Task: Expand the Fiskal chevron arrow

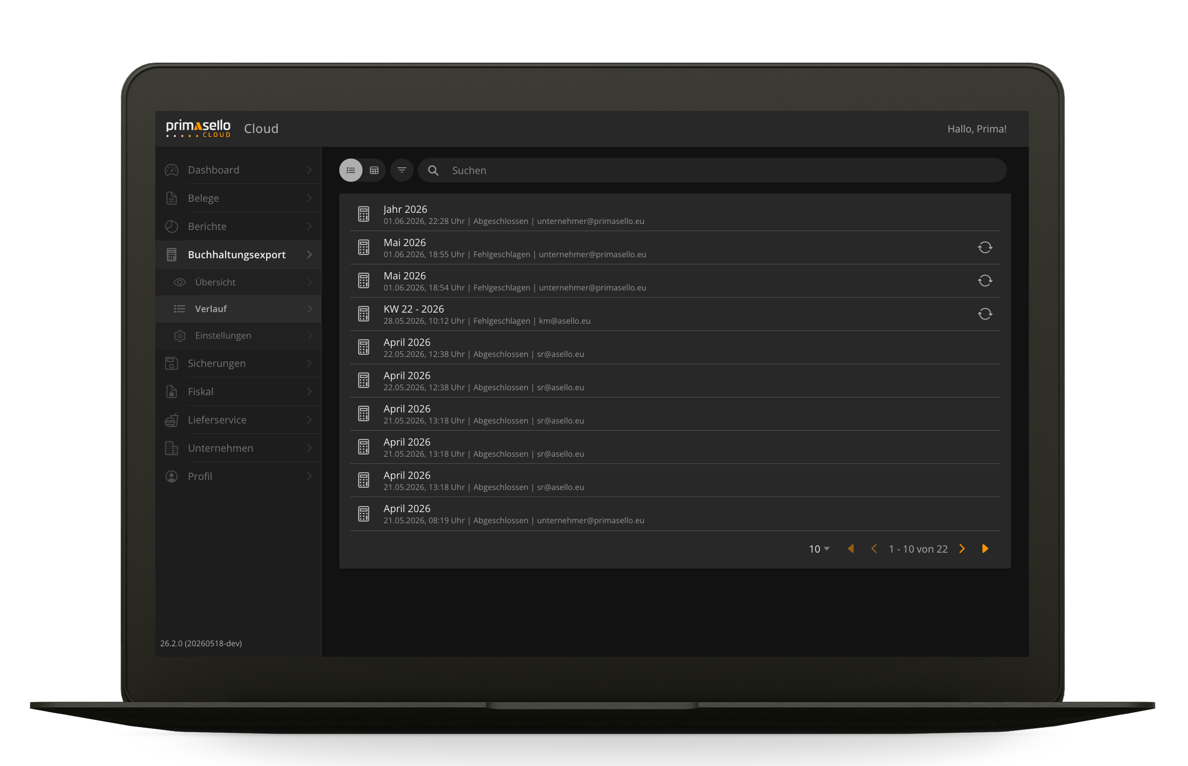Action: point(309,391)
